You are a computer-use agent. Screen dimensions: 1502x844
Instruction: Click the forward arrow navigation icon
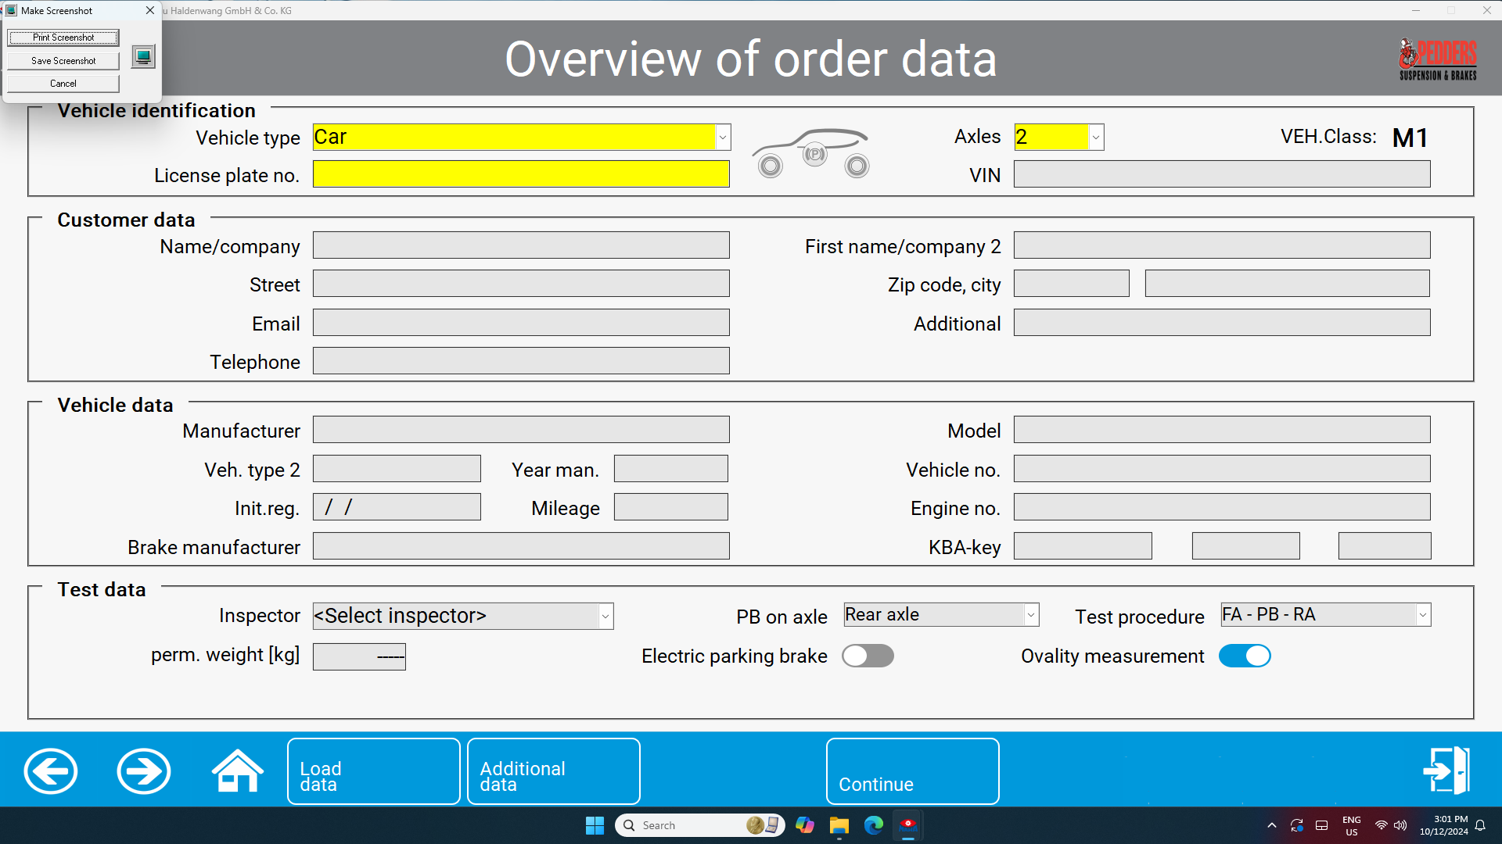click(x=144, y=771)
